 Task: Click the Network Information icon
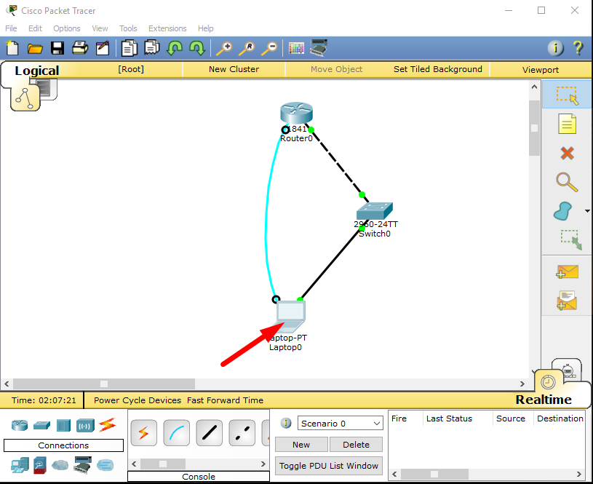[556, 48]
